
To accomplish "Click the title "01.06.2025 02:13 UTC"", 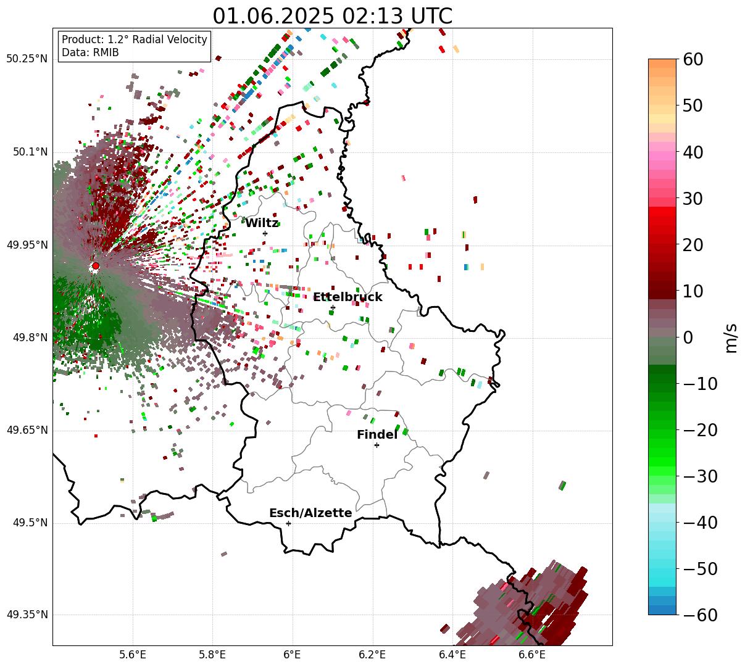I will point(332,16).
